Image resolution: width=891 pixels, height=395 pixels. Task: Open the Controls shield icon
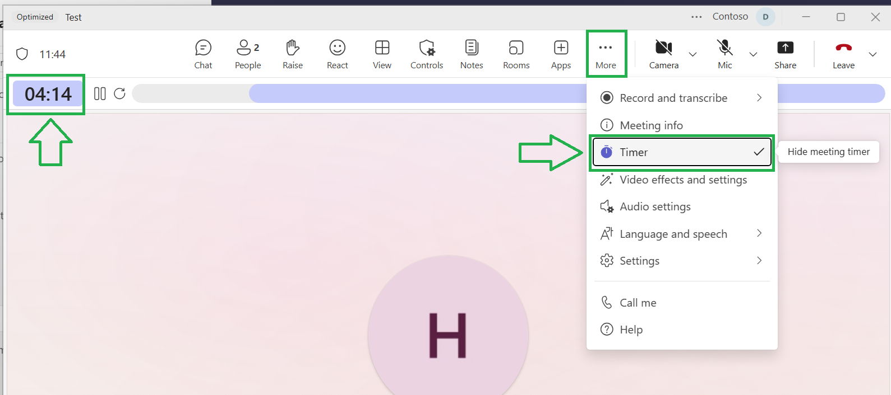[427, 48]
